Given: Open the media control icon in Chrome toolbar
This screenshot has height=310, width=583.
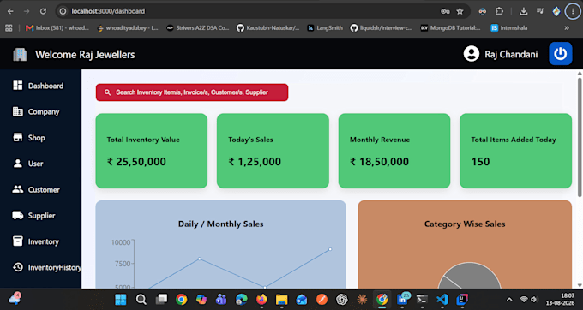Looking at the screenshot, I should point(540,11).
